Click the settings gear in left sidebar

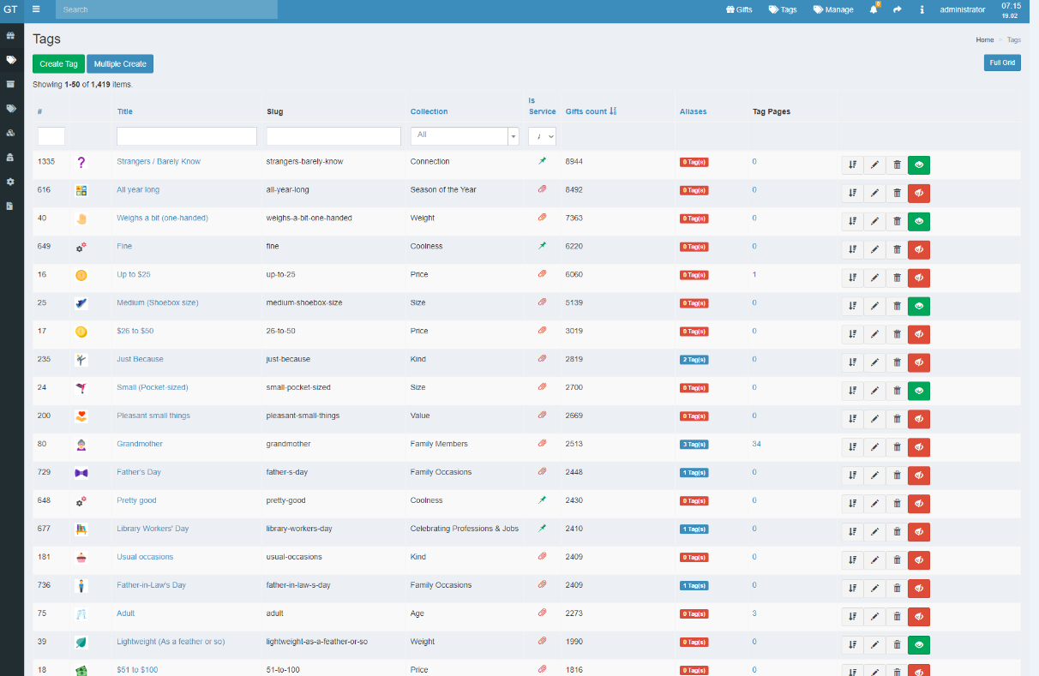(x=11, y=182)
